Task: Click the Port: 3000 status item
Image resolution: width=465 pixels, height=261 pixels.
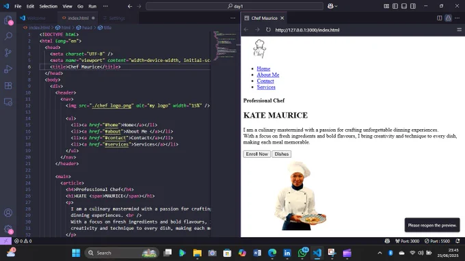Action: 407,241
